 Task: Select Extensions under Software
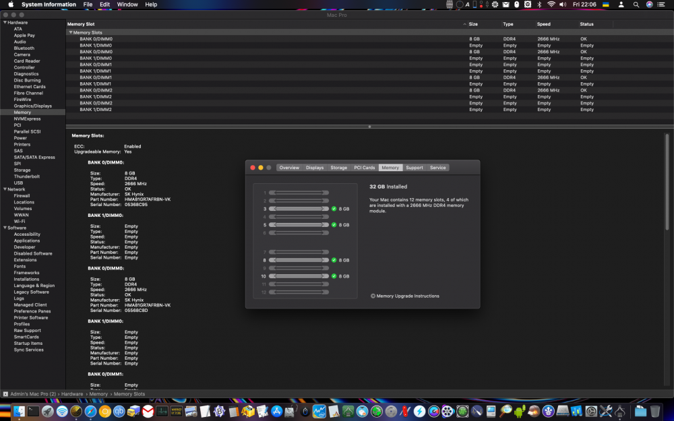click(x=25, y=260)
